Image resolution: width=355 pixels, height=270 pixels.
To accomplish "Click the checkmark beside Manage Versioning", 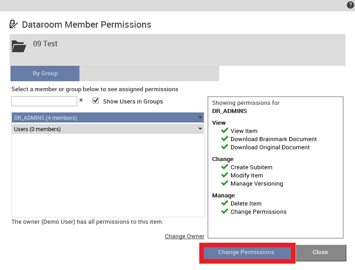I will 224,183.
